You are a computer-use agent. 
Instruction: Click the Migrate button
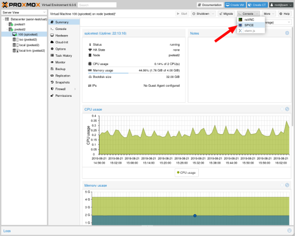[x=226, y=14]
